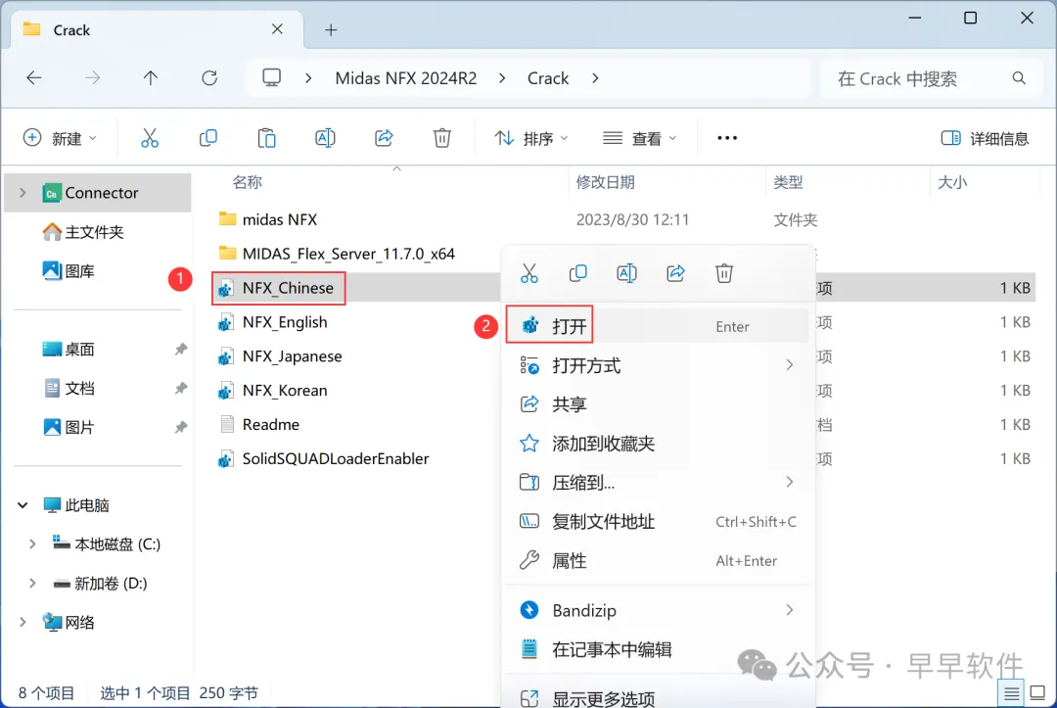
Task: Close the Crack tab
Action: tap(277, 29)
